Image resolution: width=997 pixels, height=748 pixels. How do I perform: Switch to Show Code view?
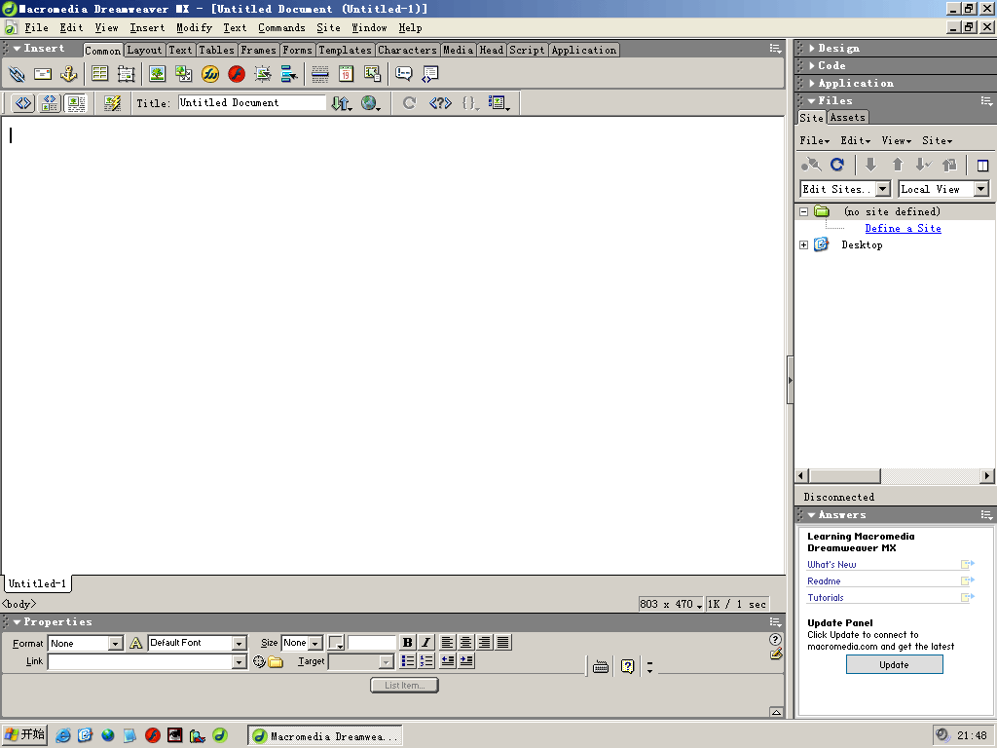(23, 103)
